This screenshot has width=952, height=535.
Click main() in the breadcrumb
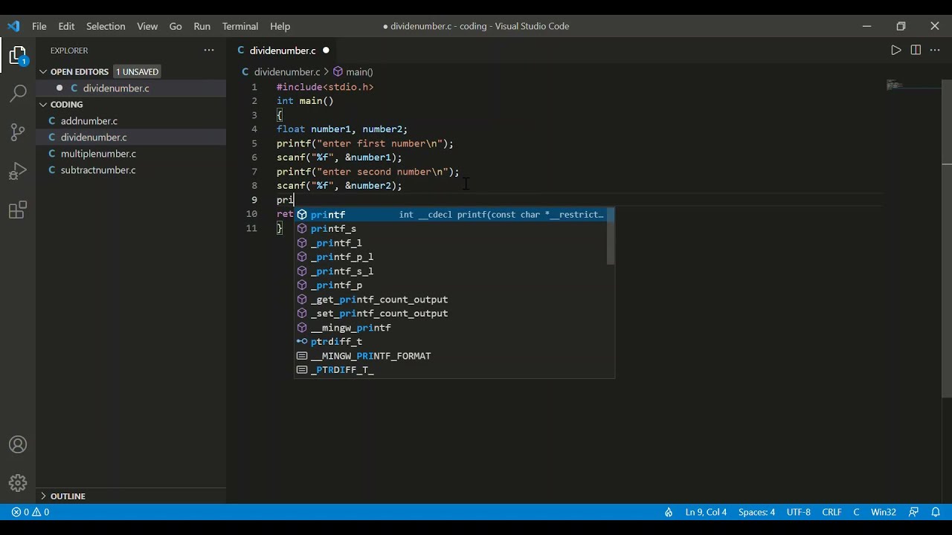tap(359, 72)
